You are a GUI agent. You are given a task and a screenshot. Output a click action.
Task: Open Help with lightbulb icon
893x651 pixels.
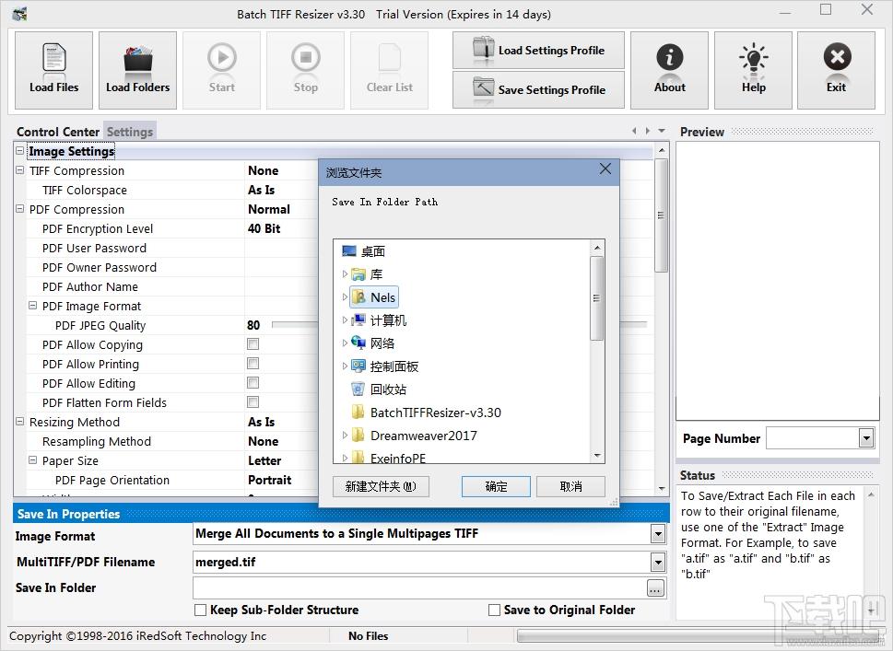753,70
